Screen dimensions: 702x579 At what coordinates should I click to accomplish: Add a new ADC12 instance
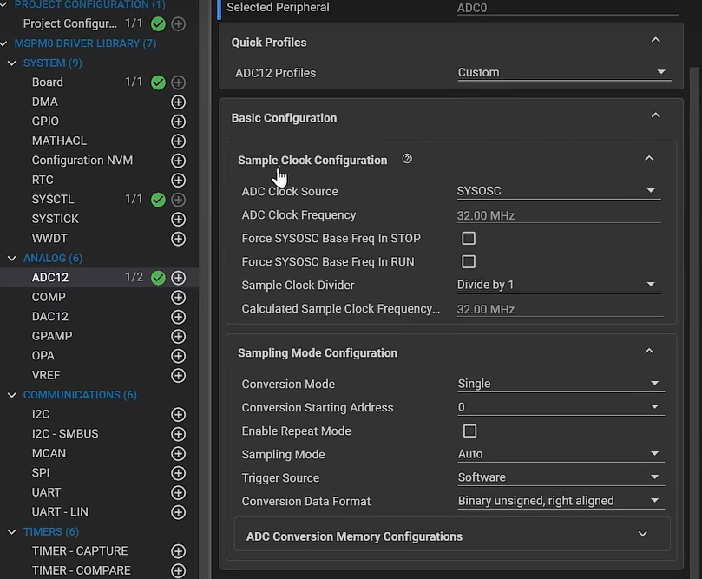(x=179, y=278)
